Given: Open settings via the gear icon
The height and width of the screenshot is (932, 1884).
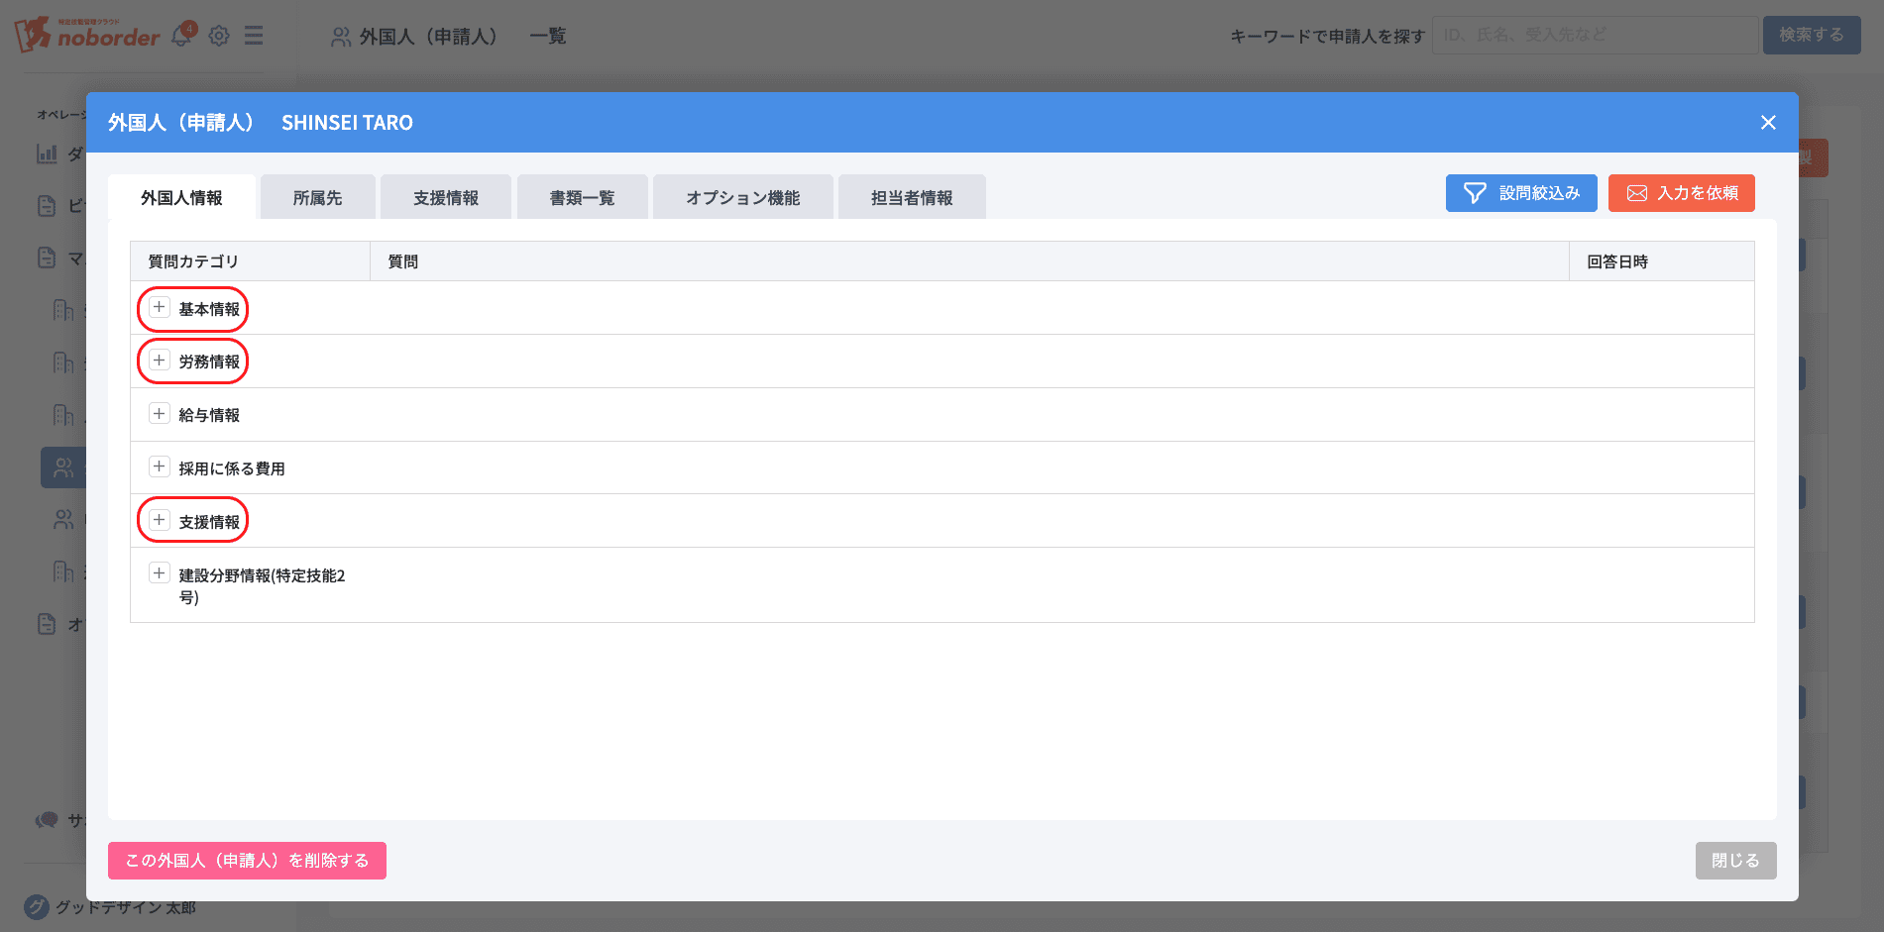Looking at the screenshot, I should [x=219, y=36].
